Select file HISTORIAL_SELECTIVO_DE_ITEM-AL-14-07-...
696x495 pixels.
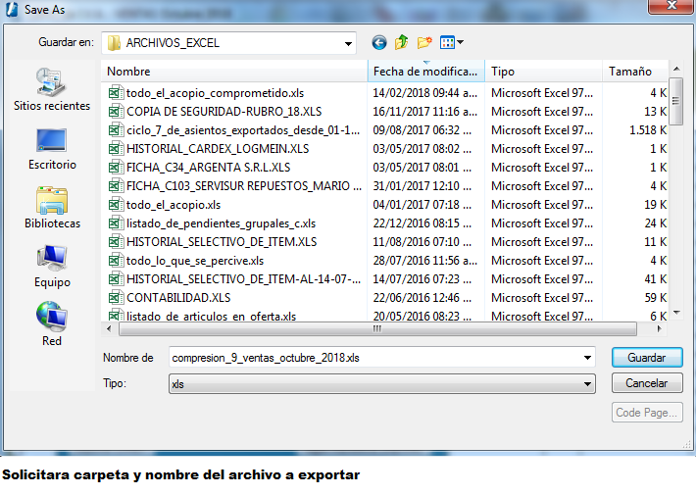(x=244, y=279)
